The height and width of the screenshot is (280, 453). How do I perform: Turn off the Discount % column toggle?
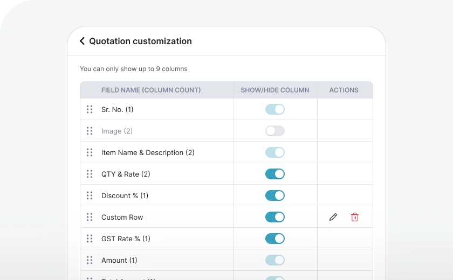click(275, 195)
